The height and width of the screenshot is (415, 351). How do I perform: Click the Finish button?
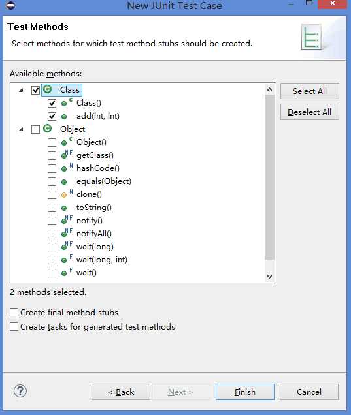(245, 392)
